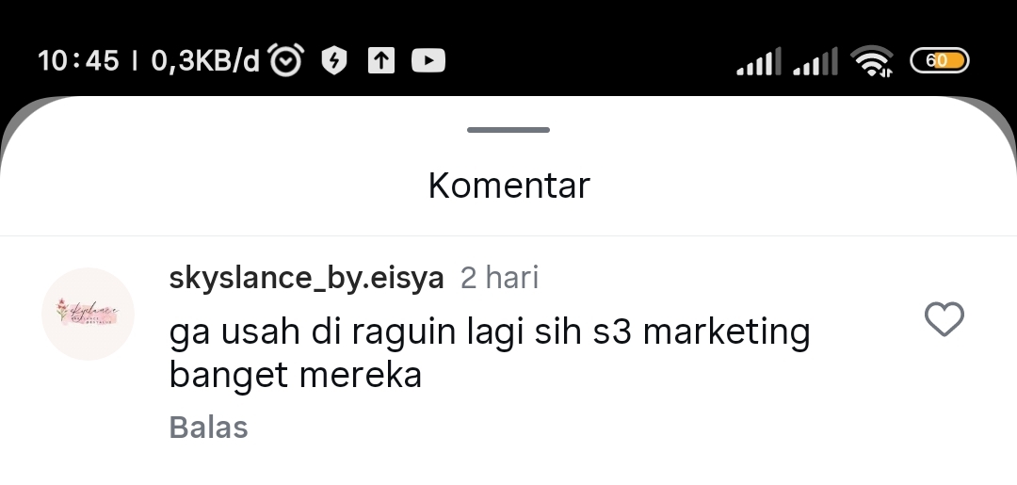The image size is (1017, 485).
Task: Tap the Komentar header title
Action: pos(509,186)
